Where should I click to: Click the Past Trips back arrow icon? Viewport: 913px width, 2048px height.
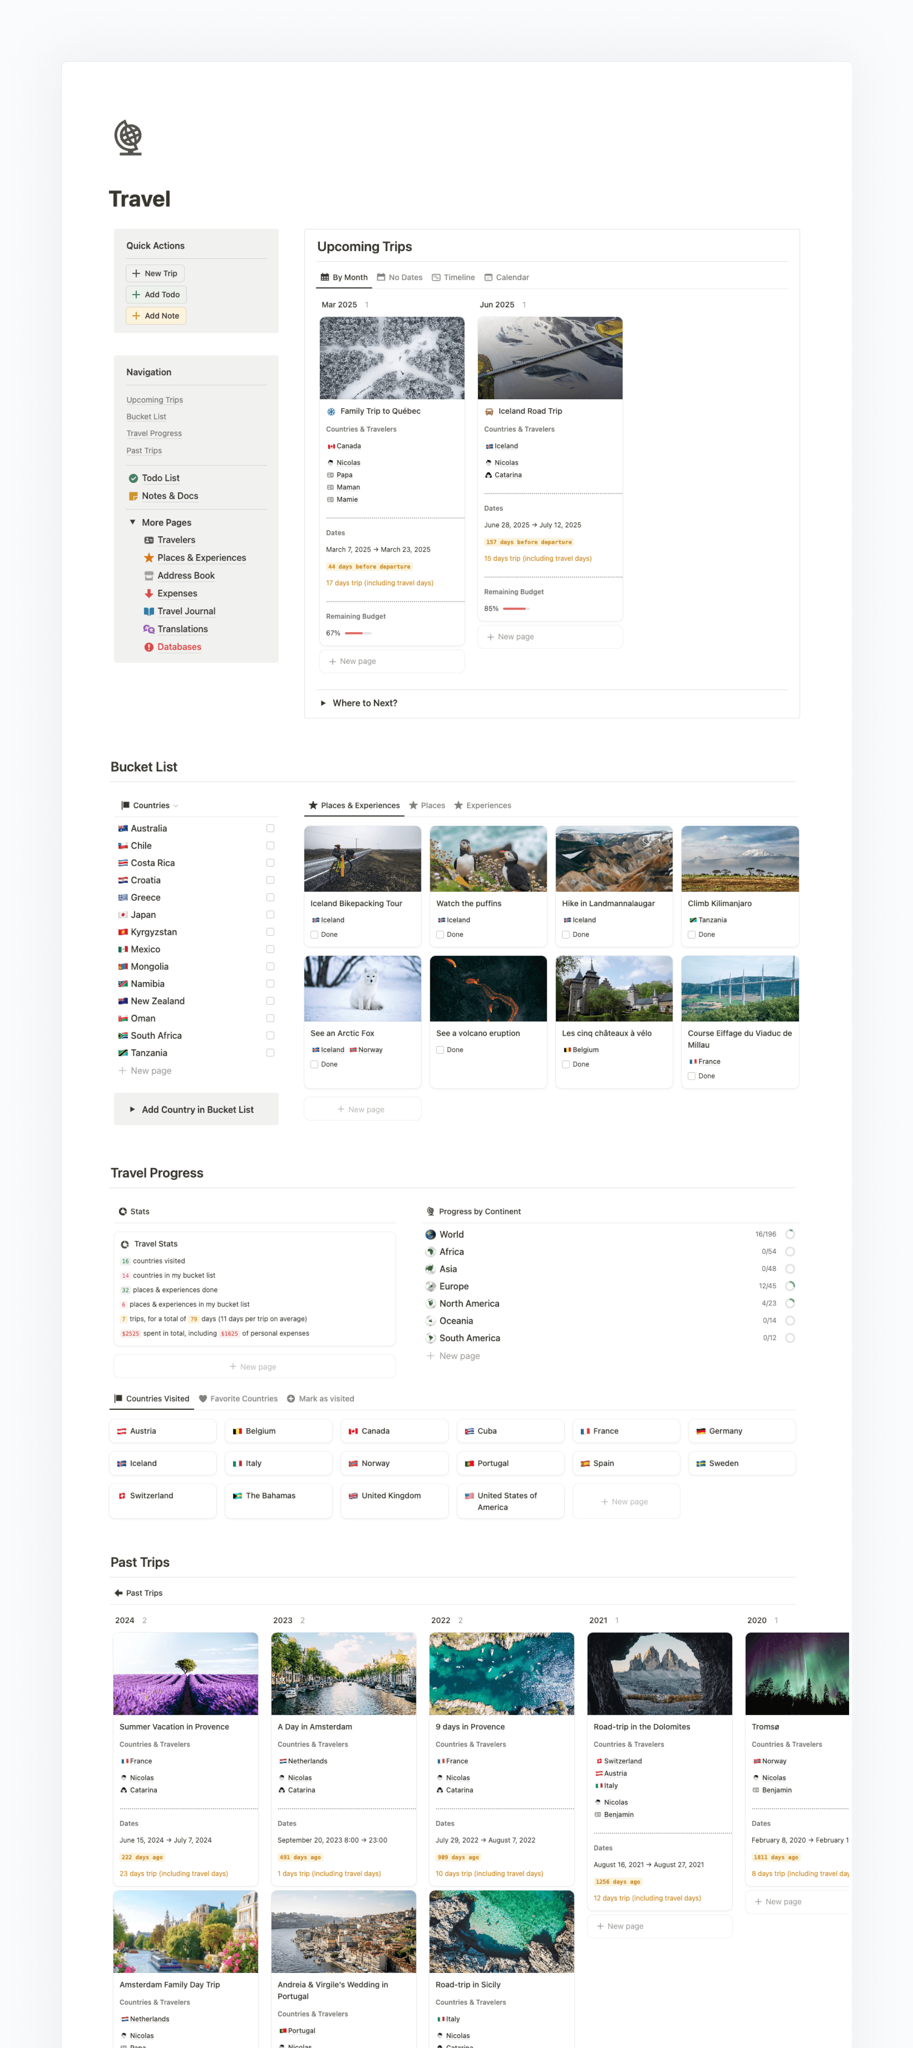[118, 1593]
